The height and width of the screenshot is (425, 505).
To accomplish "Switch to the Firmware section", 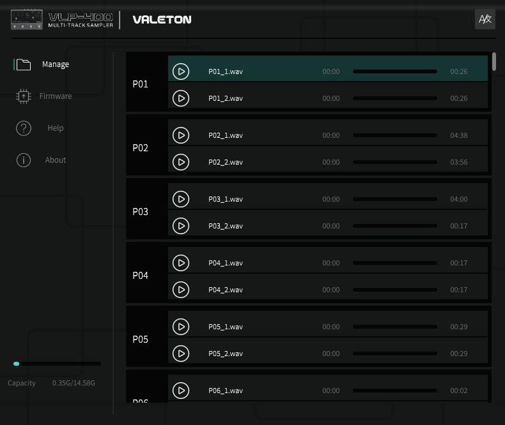I will click(56, 96).
